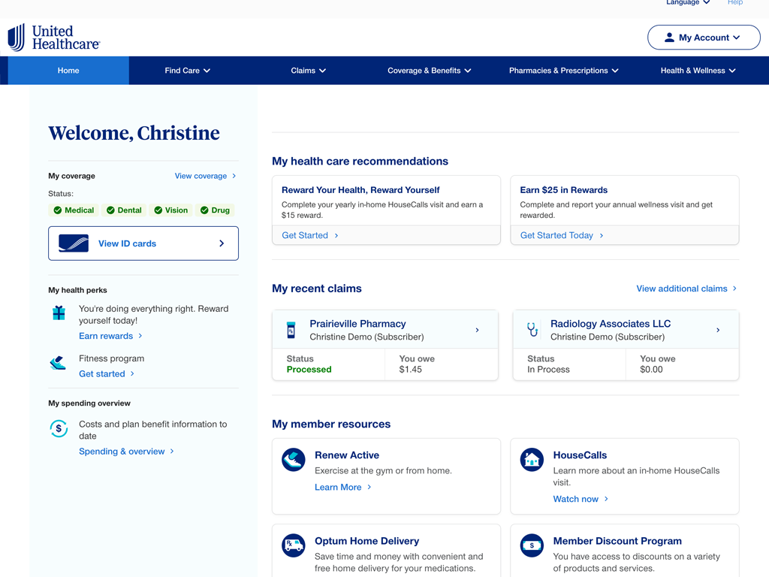Image resolution: width=769 pixels, height=577 pixels.
Task: Click the fitness program shoe icon
Action: [x=59, y=364]
